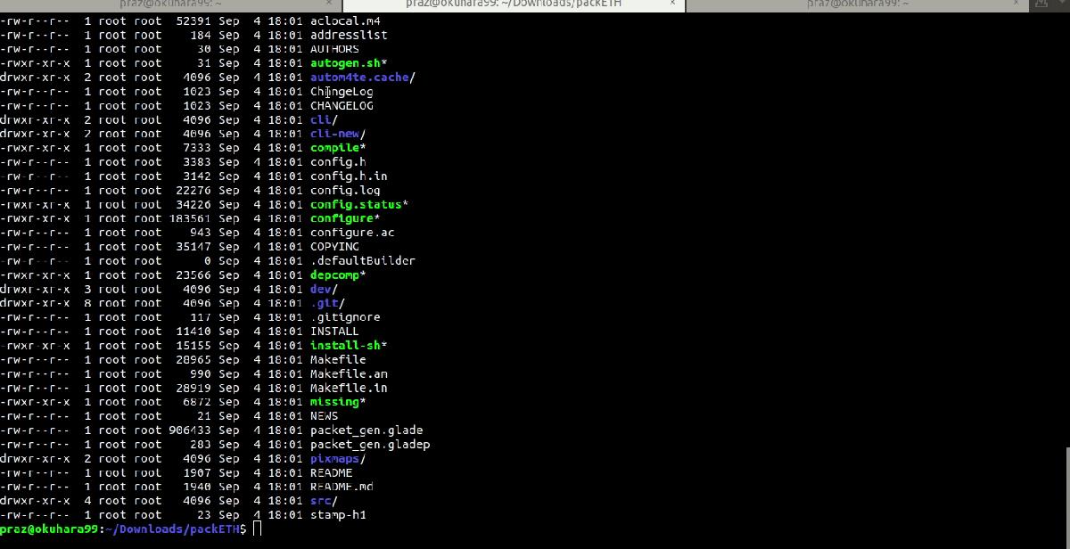Click the cli-new/ directory name
The height and width of the screenshot is (549, 1070).
point(338,134)
